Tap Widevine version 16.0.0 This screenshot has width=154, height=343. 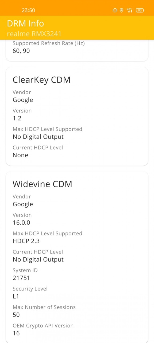pos(21,222)
